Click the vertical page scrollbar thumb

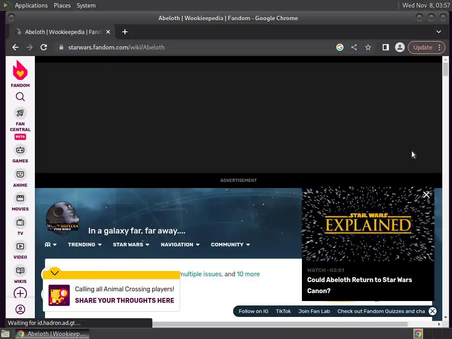click(446, 69)
